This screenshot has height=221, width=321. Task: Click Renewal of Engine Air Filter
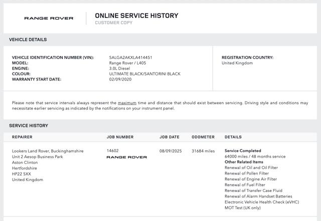[x=251, y=179]
